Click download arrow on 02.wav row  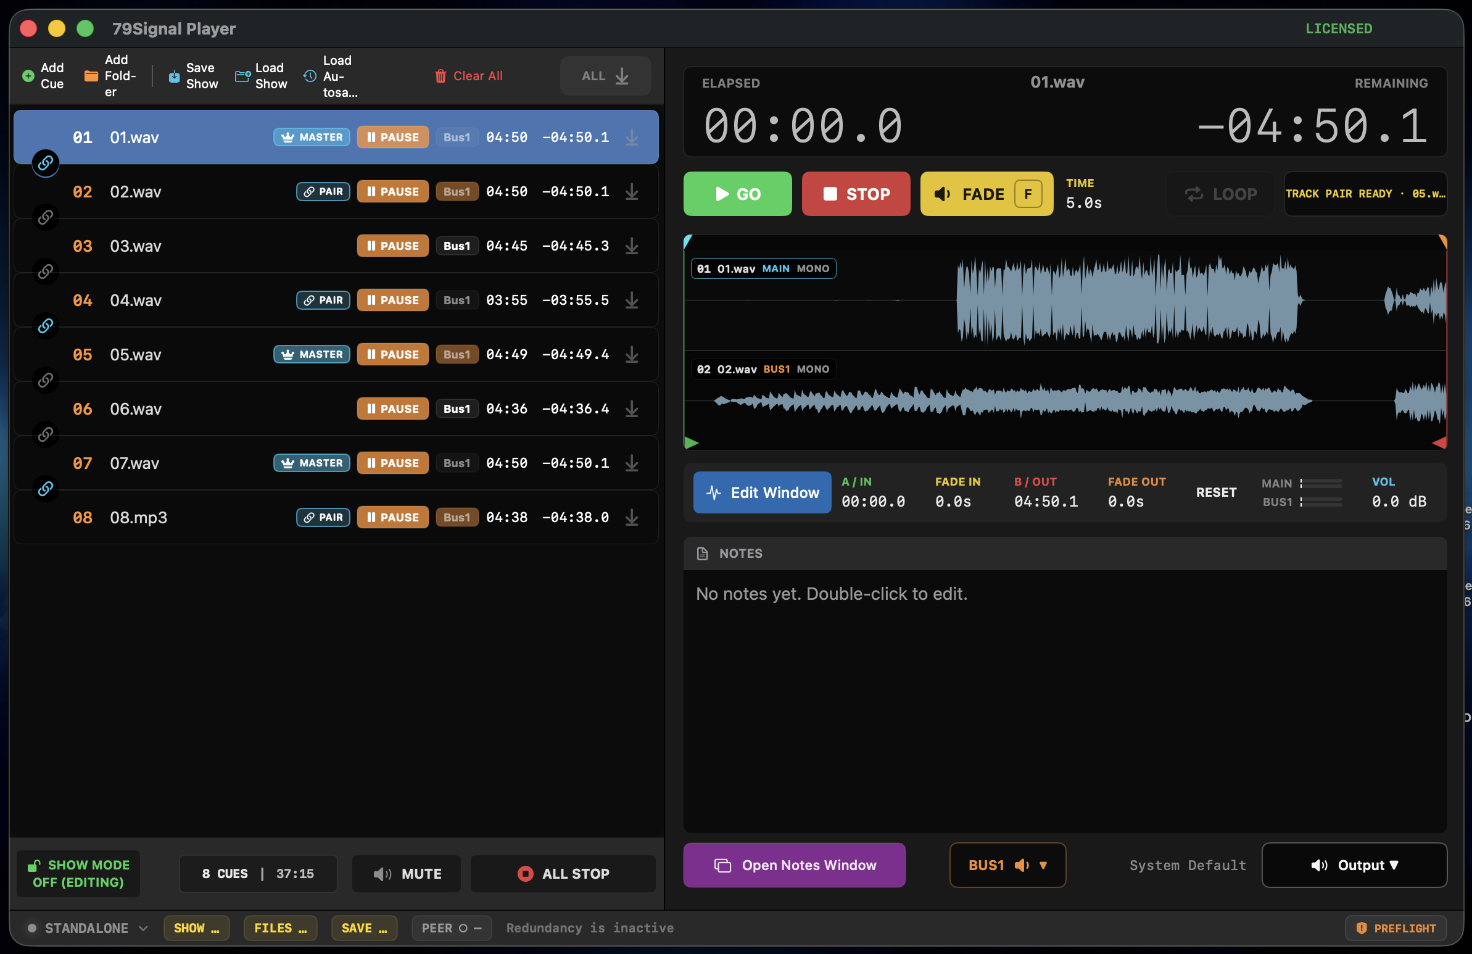click(x=632, y=192)
